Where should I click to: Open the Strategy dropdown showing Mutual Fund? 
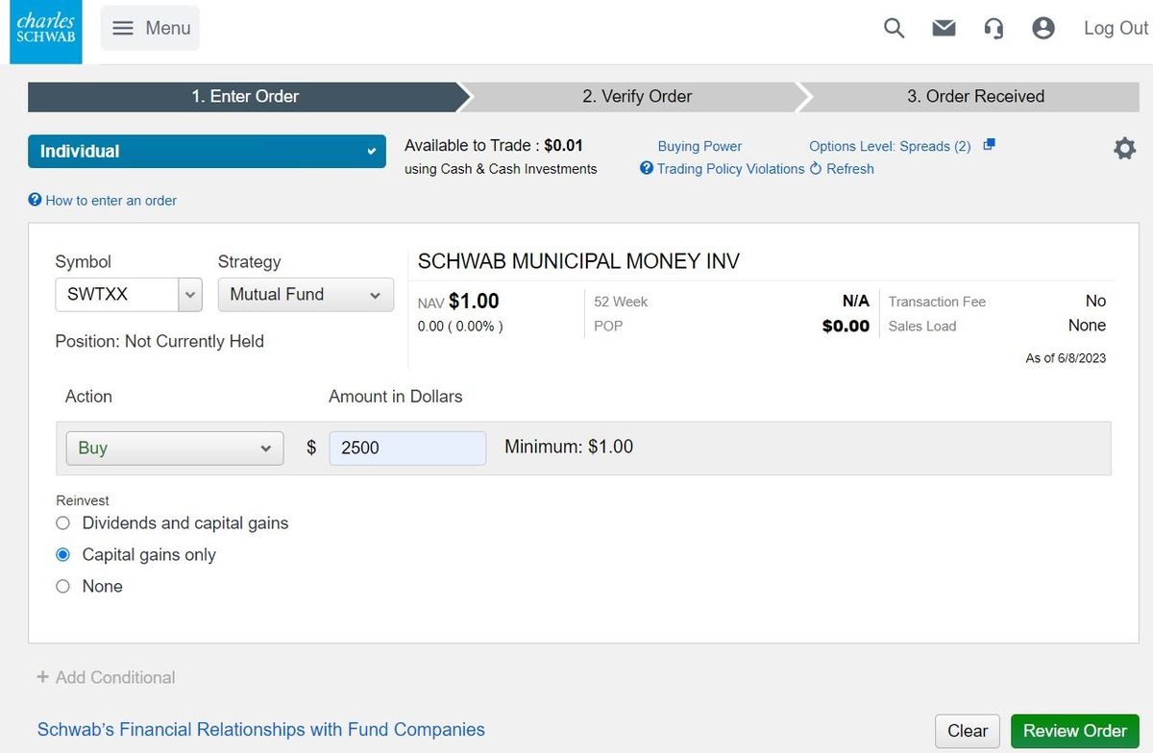click(305, 294)
